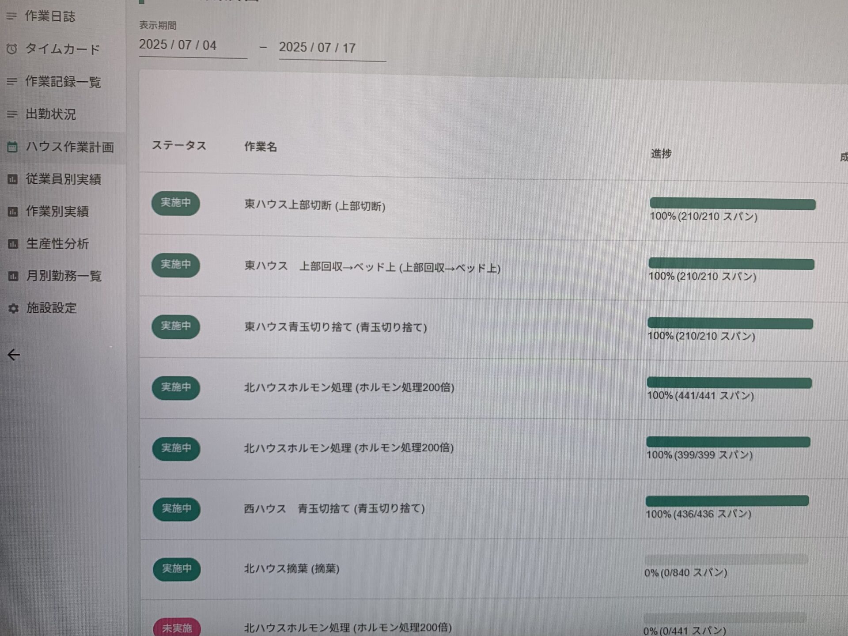The image size is (848, 636).
Task: Click the 月別勤務一覧 chart icon
Action: (13, 276)
